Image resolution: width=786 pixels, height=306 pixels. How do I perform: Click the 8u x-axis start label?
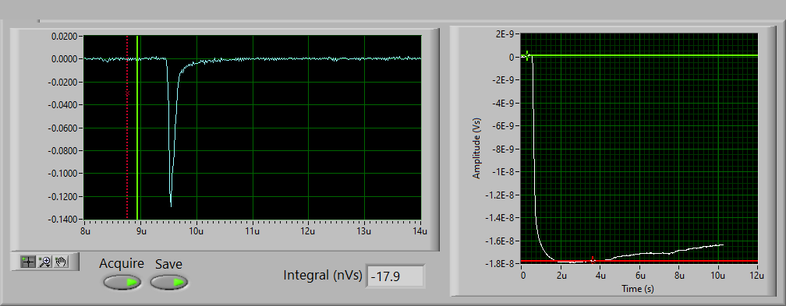coord(85,230)
